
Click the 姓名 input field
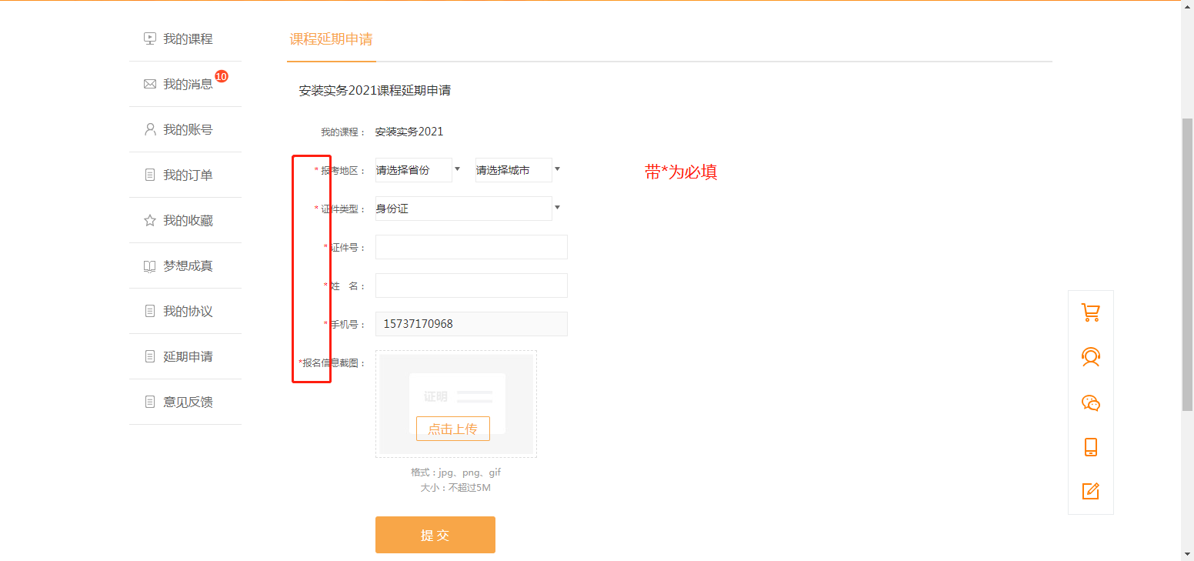coord(471,286)
